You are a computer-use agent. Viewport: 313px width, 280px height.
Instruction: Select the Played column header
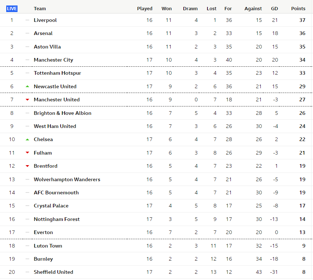tap(145, 9)
